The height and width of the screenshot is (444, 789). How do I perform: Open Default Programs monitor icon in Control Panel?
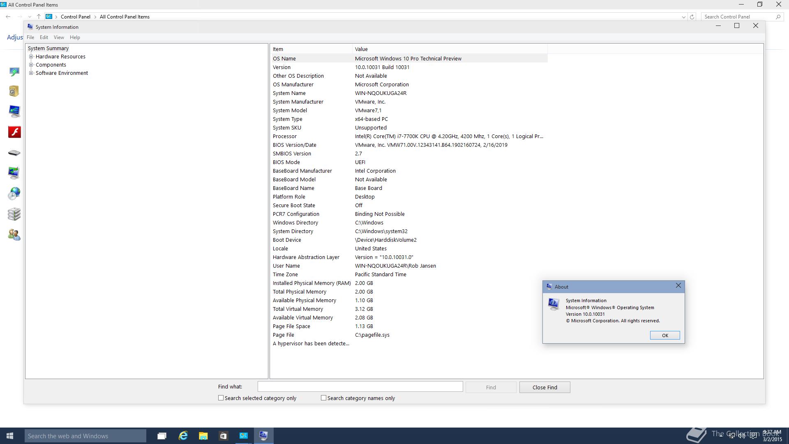click(14, 111)
